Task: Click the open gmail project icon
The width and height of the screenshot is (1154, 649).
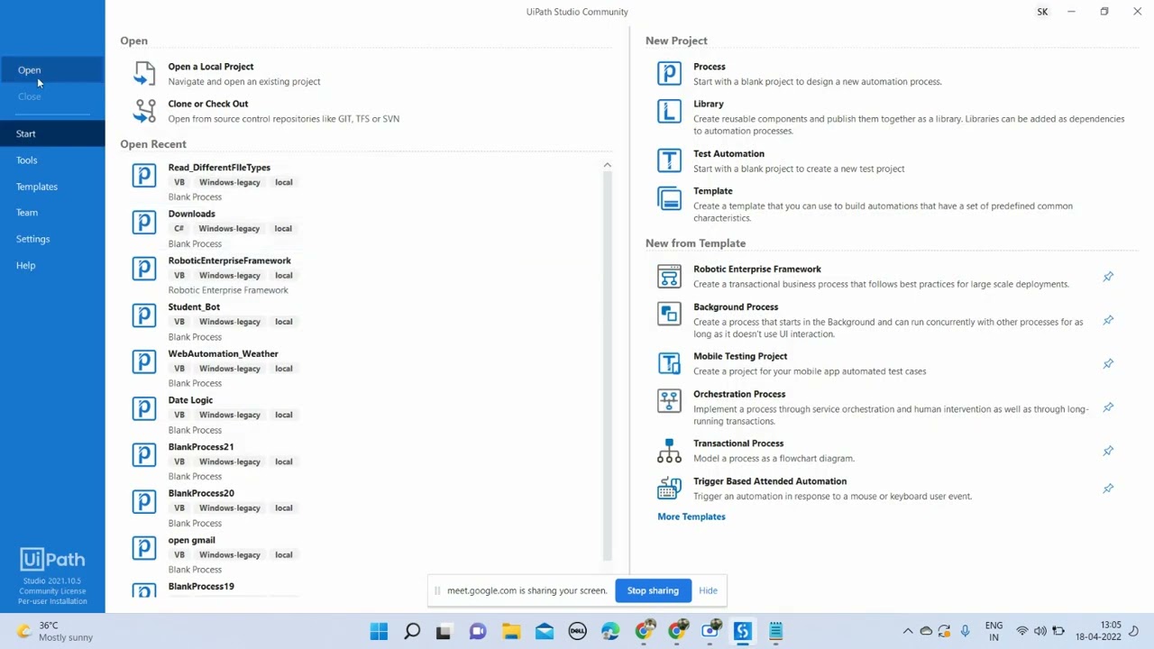Action: [x=144, y=548]
